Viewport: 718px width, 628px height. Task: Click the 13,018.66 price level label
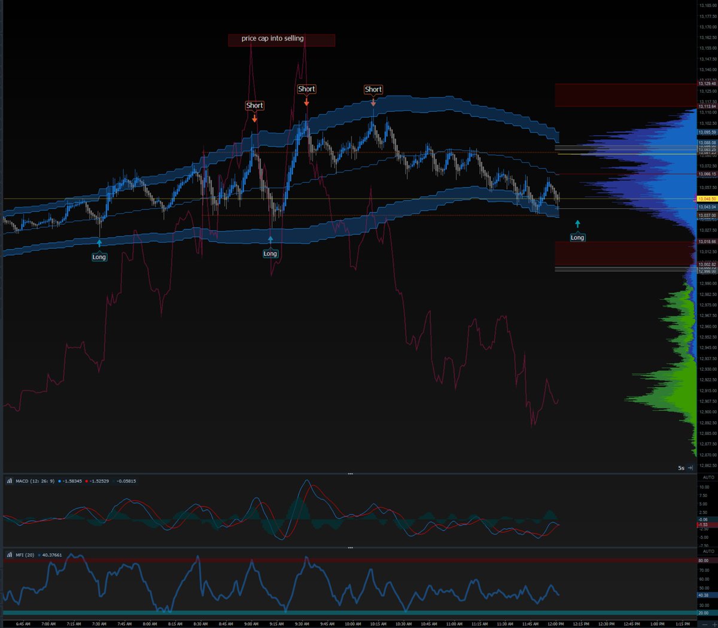pyautogui.click(x=707, y=242)
